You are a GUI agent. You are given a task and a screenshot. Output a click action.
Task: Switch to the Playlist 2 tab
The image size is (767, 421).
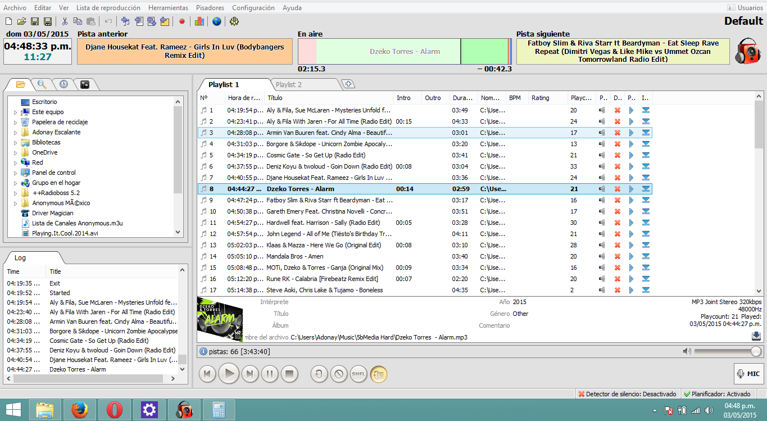[x=288, y=85]
